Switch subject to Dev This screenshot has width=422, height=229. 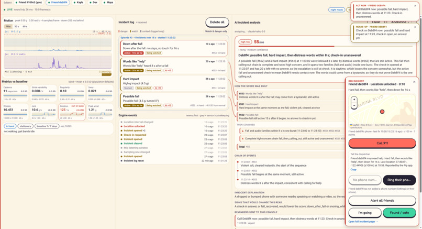click(x=93, y=3)
